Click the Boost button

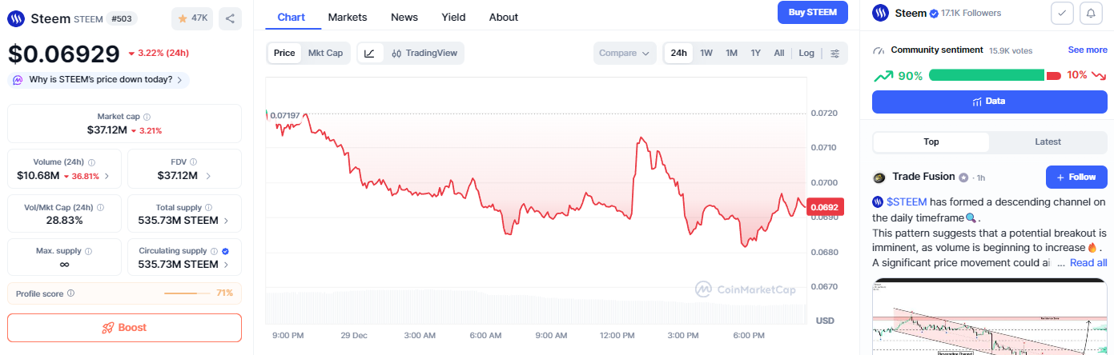point(124,328)
